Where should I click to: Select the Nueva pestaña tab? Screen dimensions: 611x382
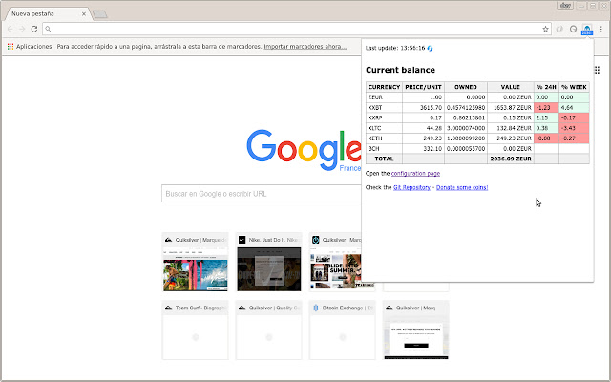coord(48,13)
